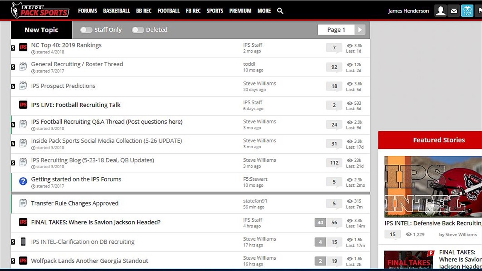Open IPS LIVE: Football Recruiting Talk

tap(76, 105)
